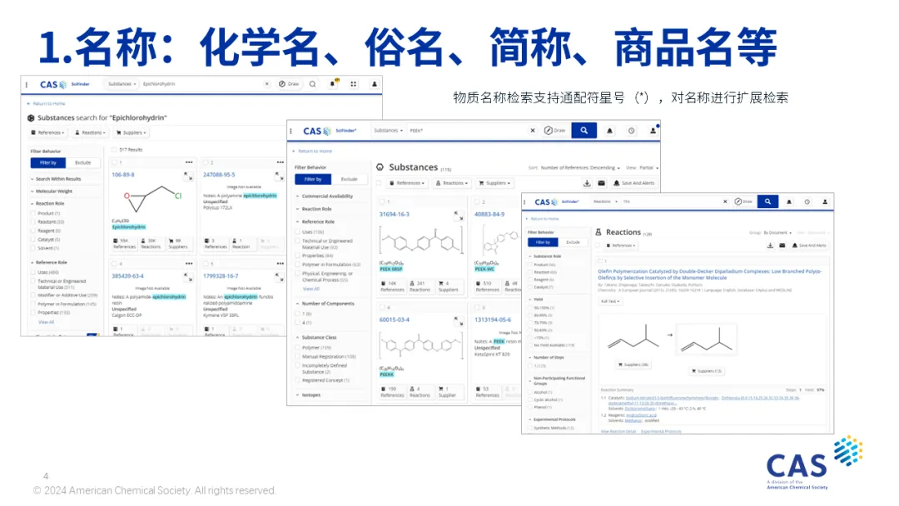Viewport: 899px width, 506px height.
Task: Select the 517 Results select-all checkbox
Action: [114, 150]
